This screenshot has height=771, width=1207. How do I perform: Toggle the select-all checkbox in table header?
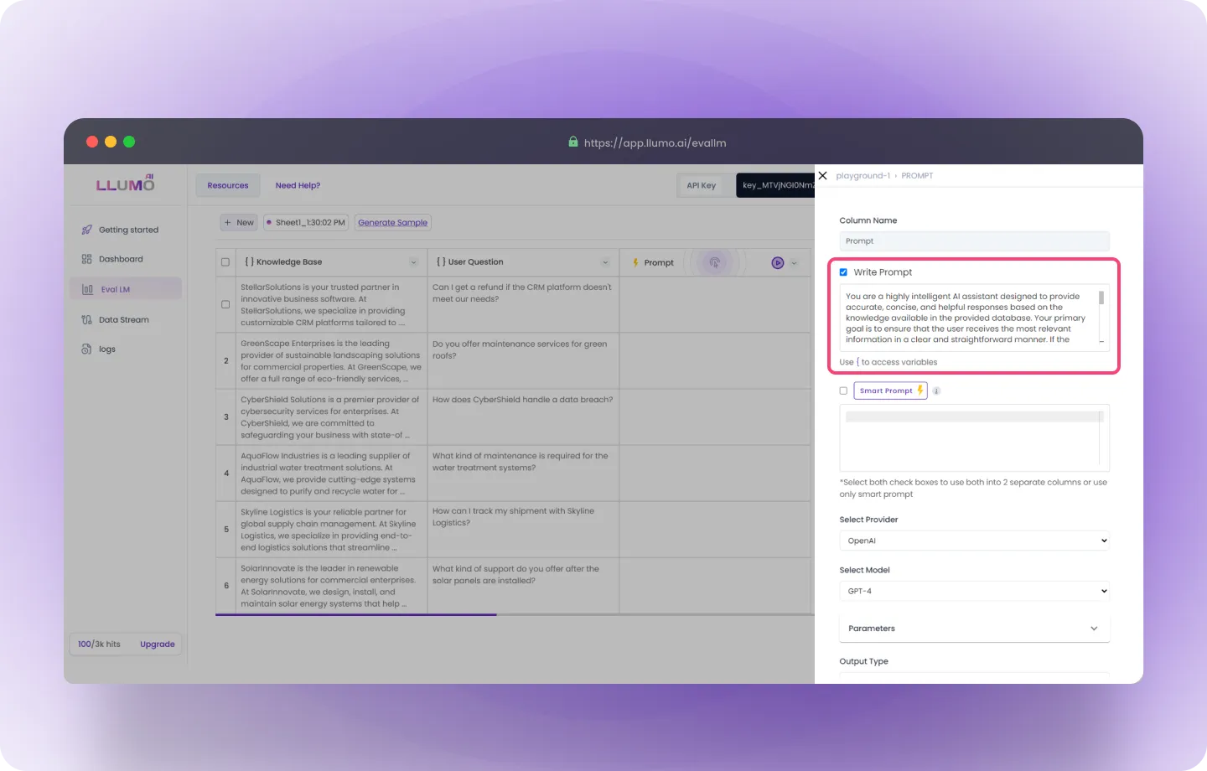pyautogui.click(x=225, y=262)
